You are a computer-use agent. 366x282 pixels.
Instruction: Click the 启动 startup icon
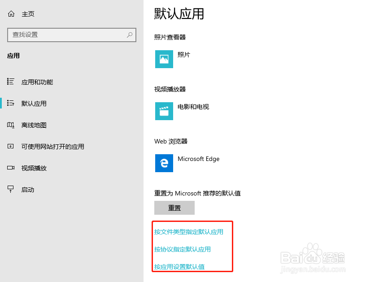[x=10, y=189]
